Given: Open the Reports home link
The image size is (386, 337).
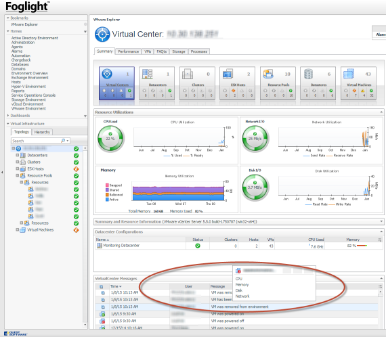Looking at the screenshot, I should point(18,91).
